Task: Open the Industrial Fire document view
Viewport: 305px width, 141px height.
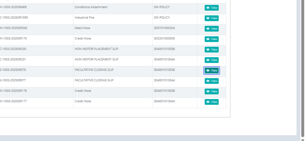Action: [211, 18]
